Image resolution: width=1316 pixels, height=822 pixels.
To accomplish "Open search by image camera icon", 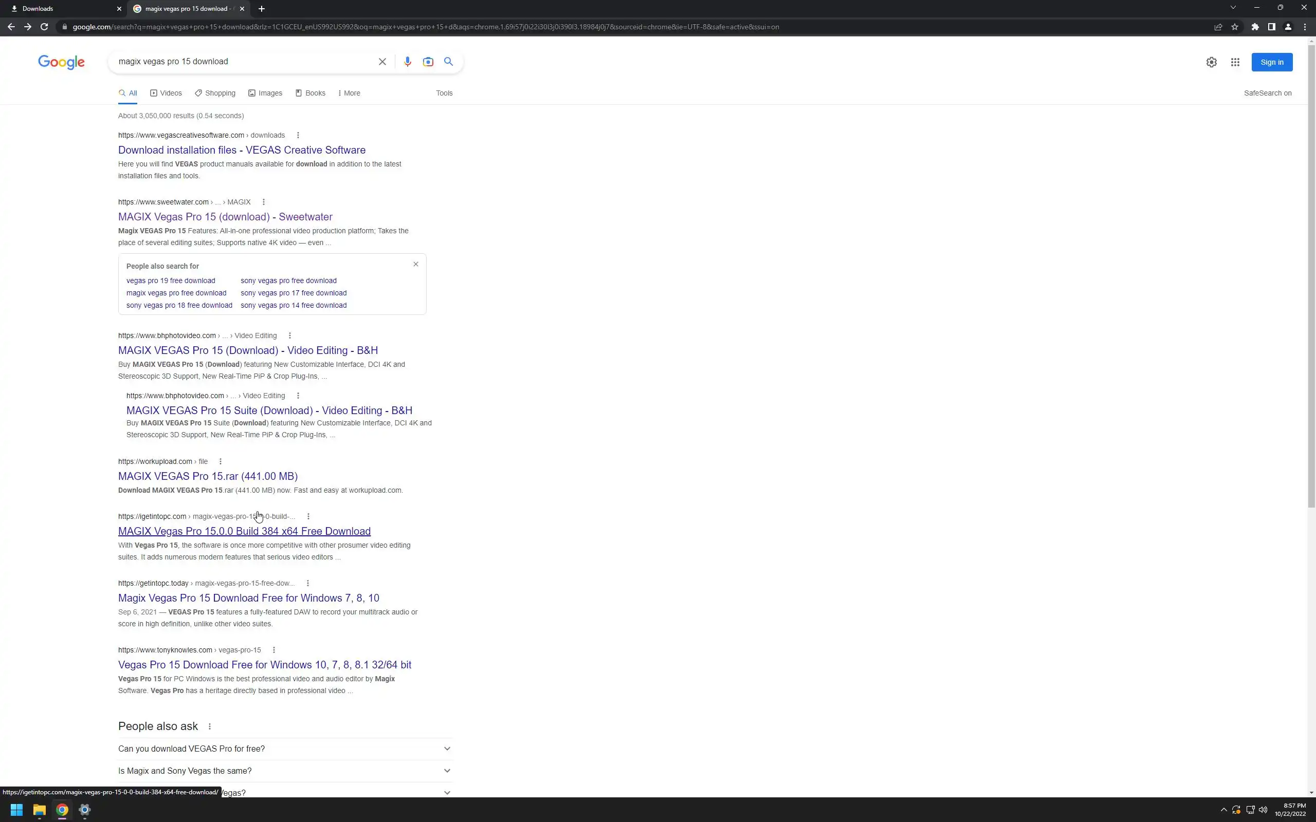I will [428, 62].
